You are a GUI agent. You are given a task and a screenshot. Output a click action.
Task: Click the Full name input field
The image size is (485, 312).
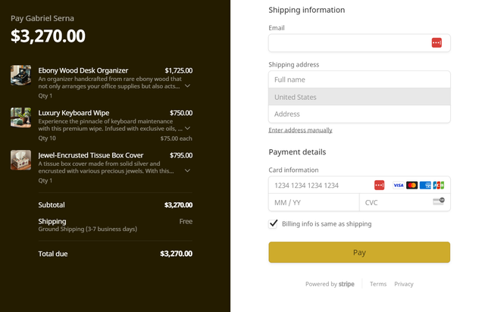pyautogui.click(x=359, y=80)
